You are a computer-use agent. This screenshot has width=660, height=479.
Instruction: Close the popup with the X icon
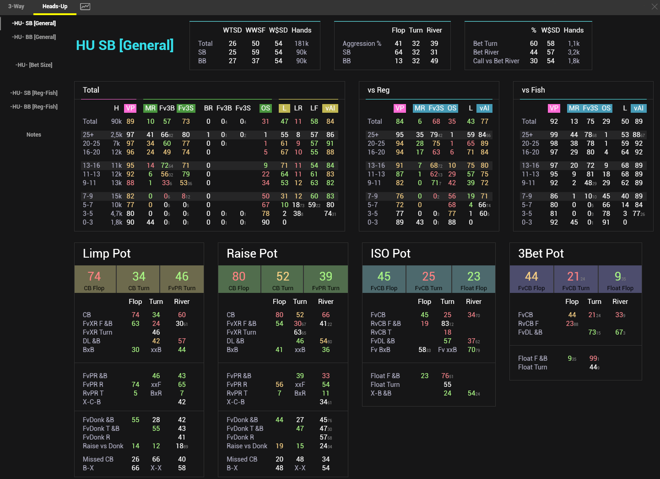click(654, 6)
